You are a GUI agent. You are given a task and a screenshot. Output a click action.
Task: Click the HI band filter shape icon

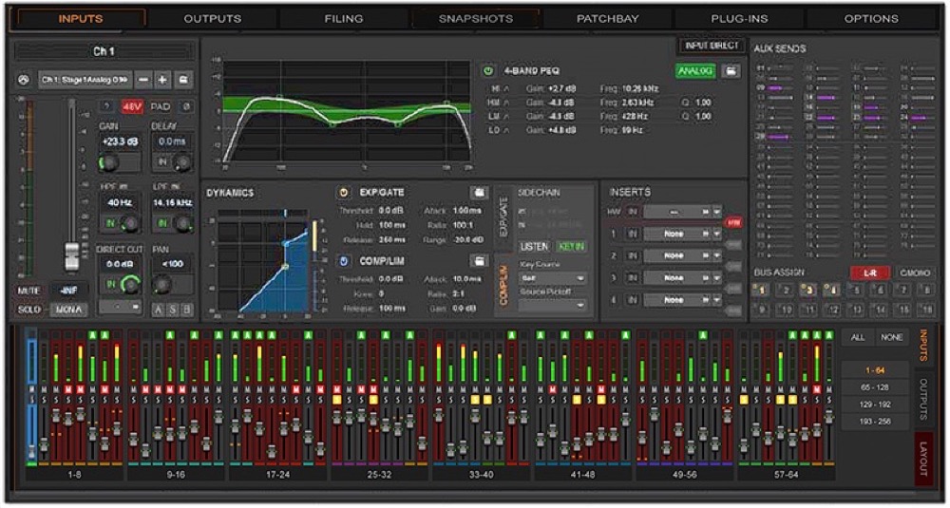click(x=504, y=88)
